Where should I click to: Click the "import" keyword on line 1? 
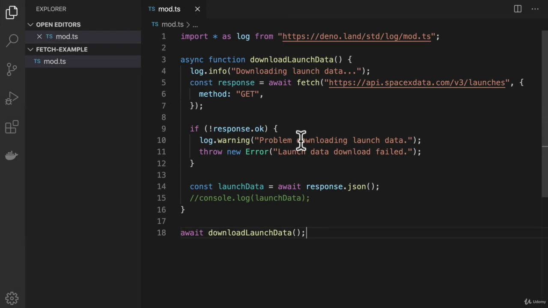point(194,36)
